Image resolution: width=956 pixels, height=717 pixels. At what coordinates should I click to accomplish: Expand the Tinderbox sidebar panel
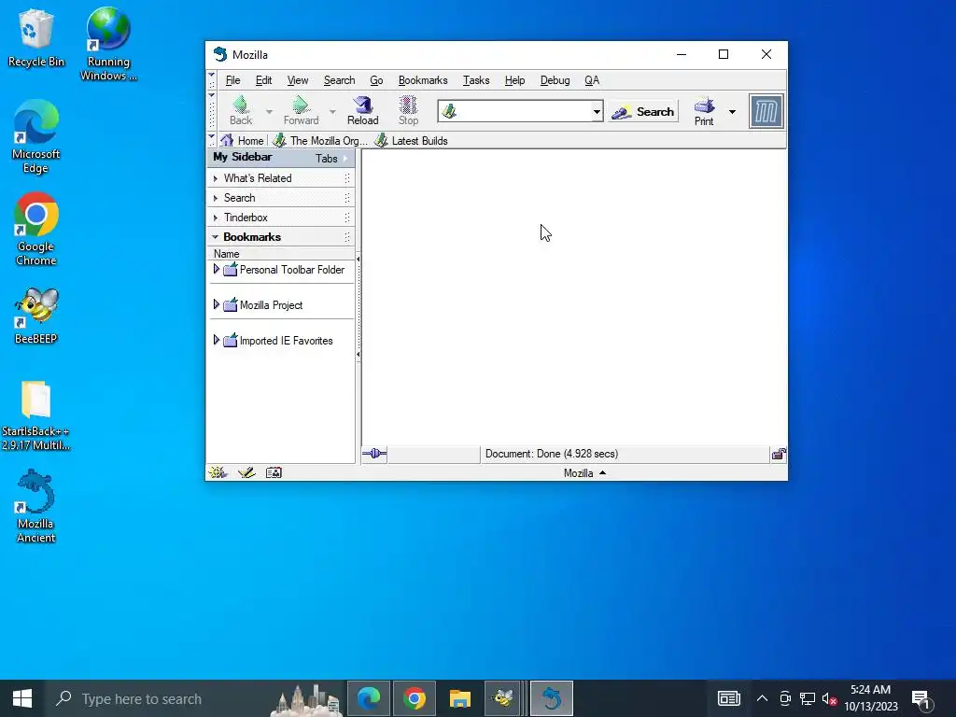point(280,217)
